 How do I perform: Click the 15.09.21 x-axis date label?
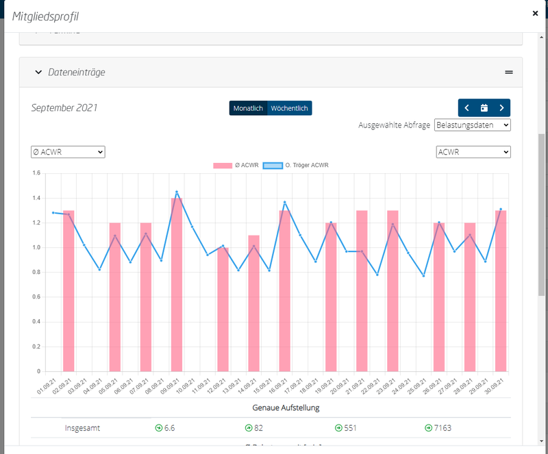coord(262,386)
